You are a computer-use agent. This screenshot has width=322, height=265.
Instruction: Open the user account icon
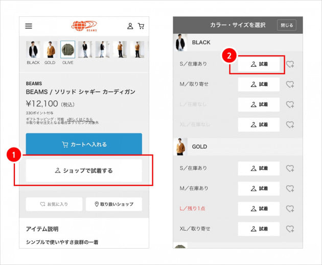(130, 26)
